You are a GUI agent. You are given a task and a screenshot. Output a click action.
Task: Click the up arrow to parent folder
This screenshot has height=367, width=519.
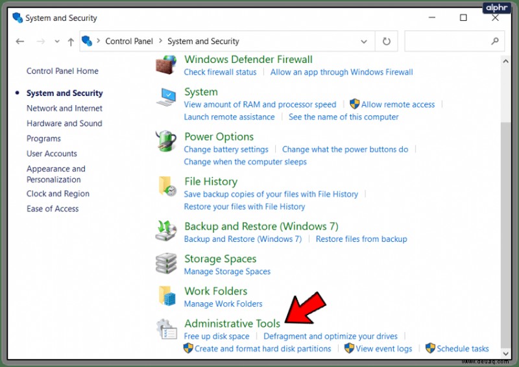[71, 41]
